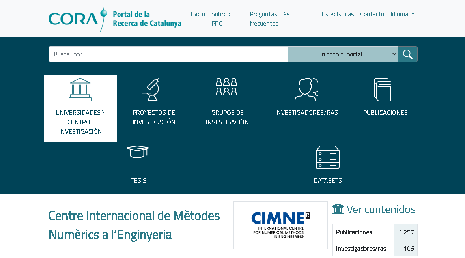465x258 pixels.
Task: Open the Datasets section label
Action: click(x=328, y=180)
